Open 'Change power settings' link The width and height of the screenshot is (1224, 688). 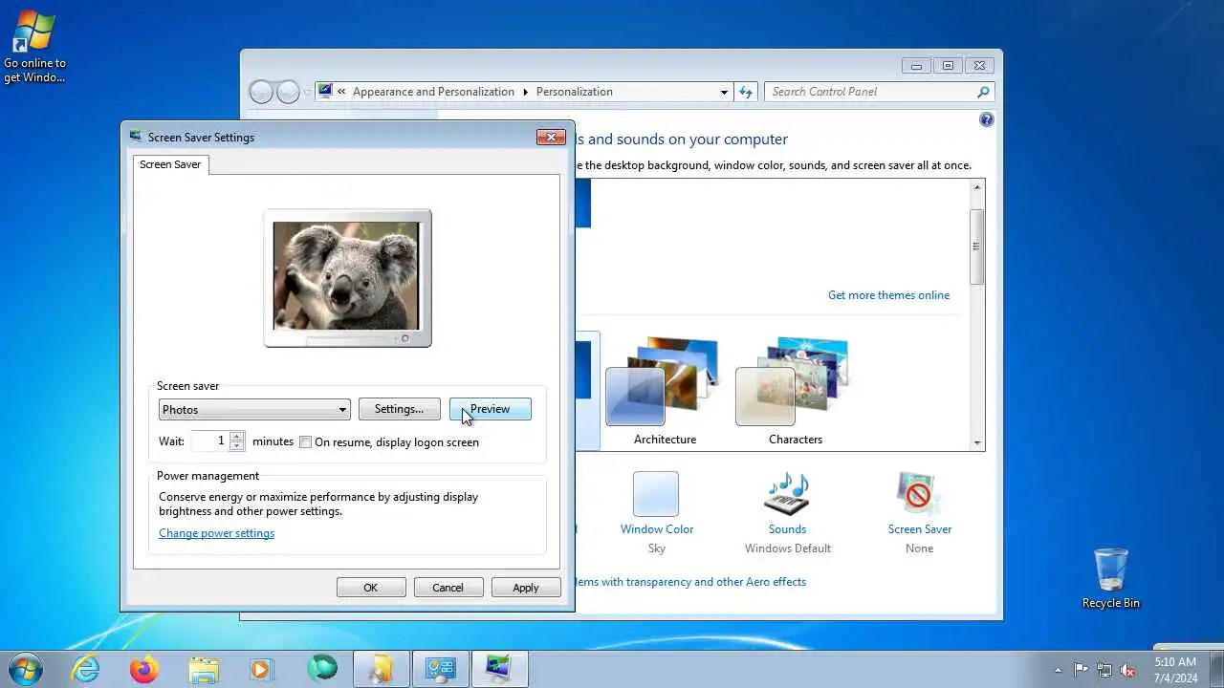tap(216, 533)
